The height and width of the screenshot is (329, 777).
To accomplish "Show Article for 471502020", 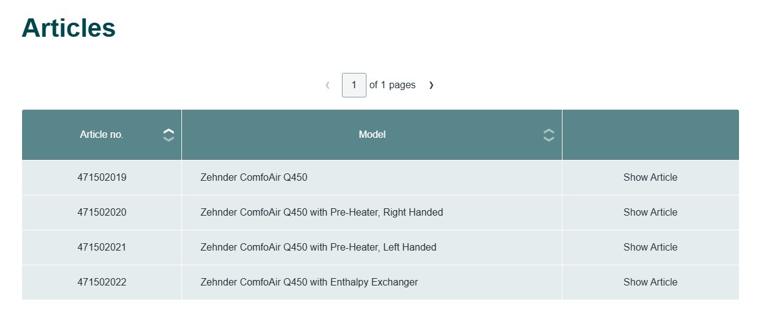I will 650,213.
